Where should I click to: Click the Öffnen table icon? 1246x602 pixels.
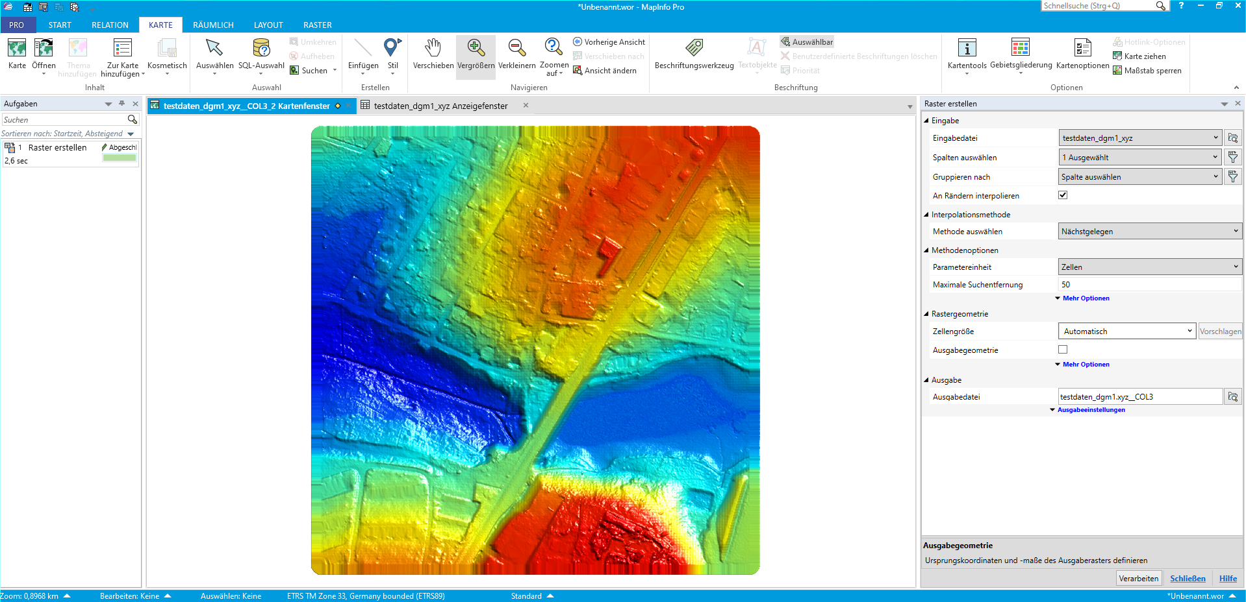tap(44, 49)
